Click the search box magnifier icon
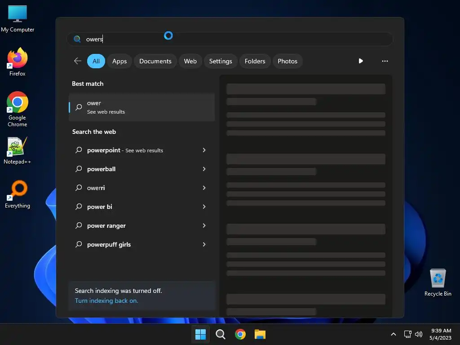This screenshot has width=460, height=345. [x=77, y=39]
